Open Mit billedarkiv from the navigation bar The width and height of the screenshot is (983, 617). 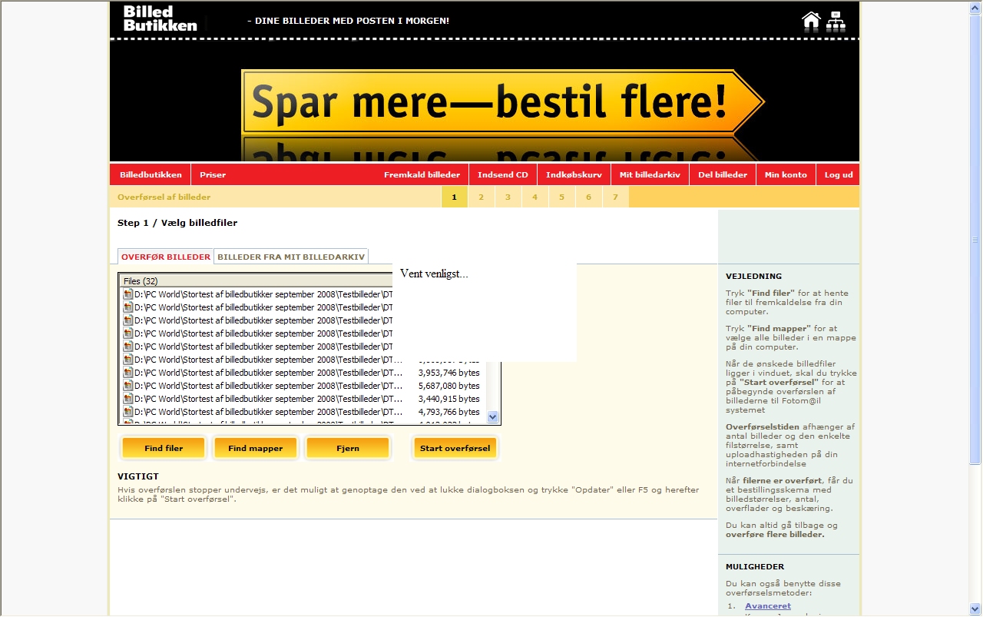click(x=650, y=174)
